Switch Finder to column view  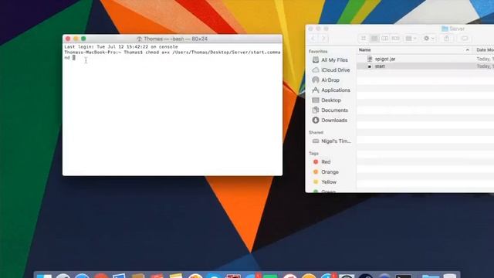pyautogui.click(x=384, y=39)
